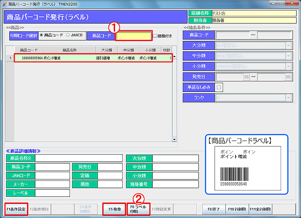
Task: Click the F1条件設定 button
Action: pos(16,209)
